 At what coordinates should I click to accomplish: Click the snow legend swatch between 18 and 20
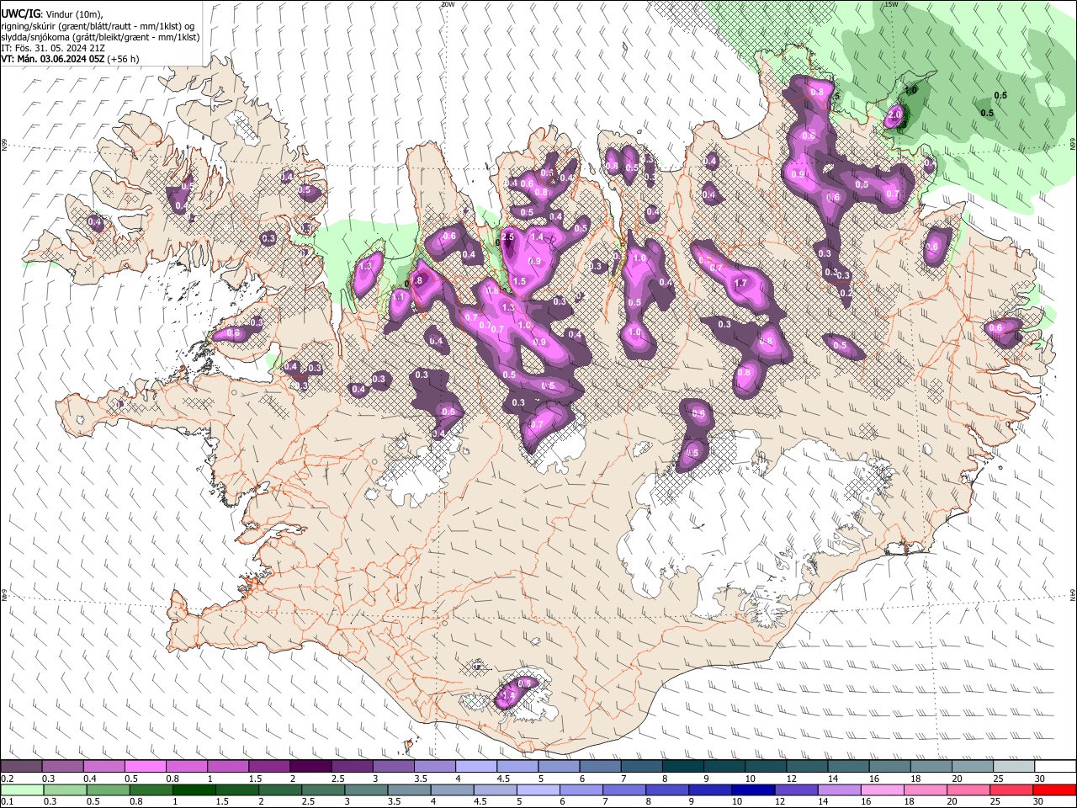(931, 767)
